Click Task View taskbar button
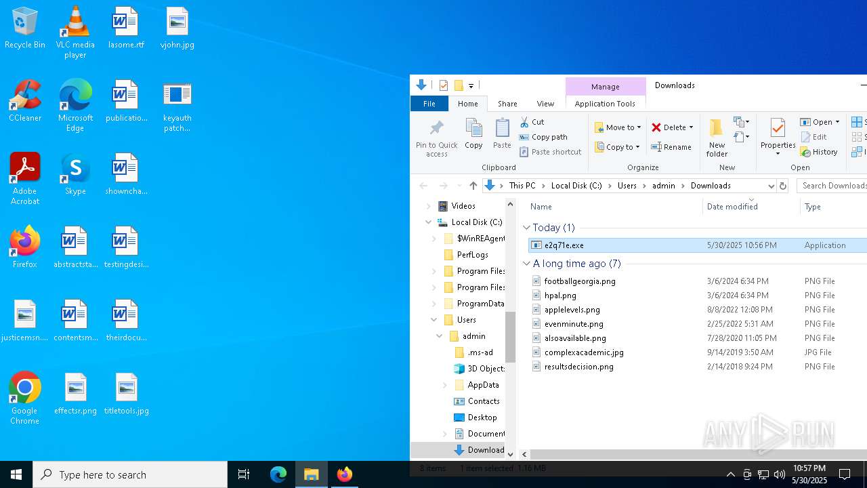The height and width of the screenshot is (488, 867). click(244, 474)
